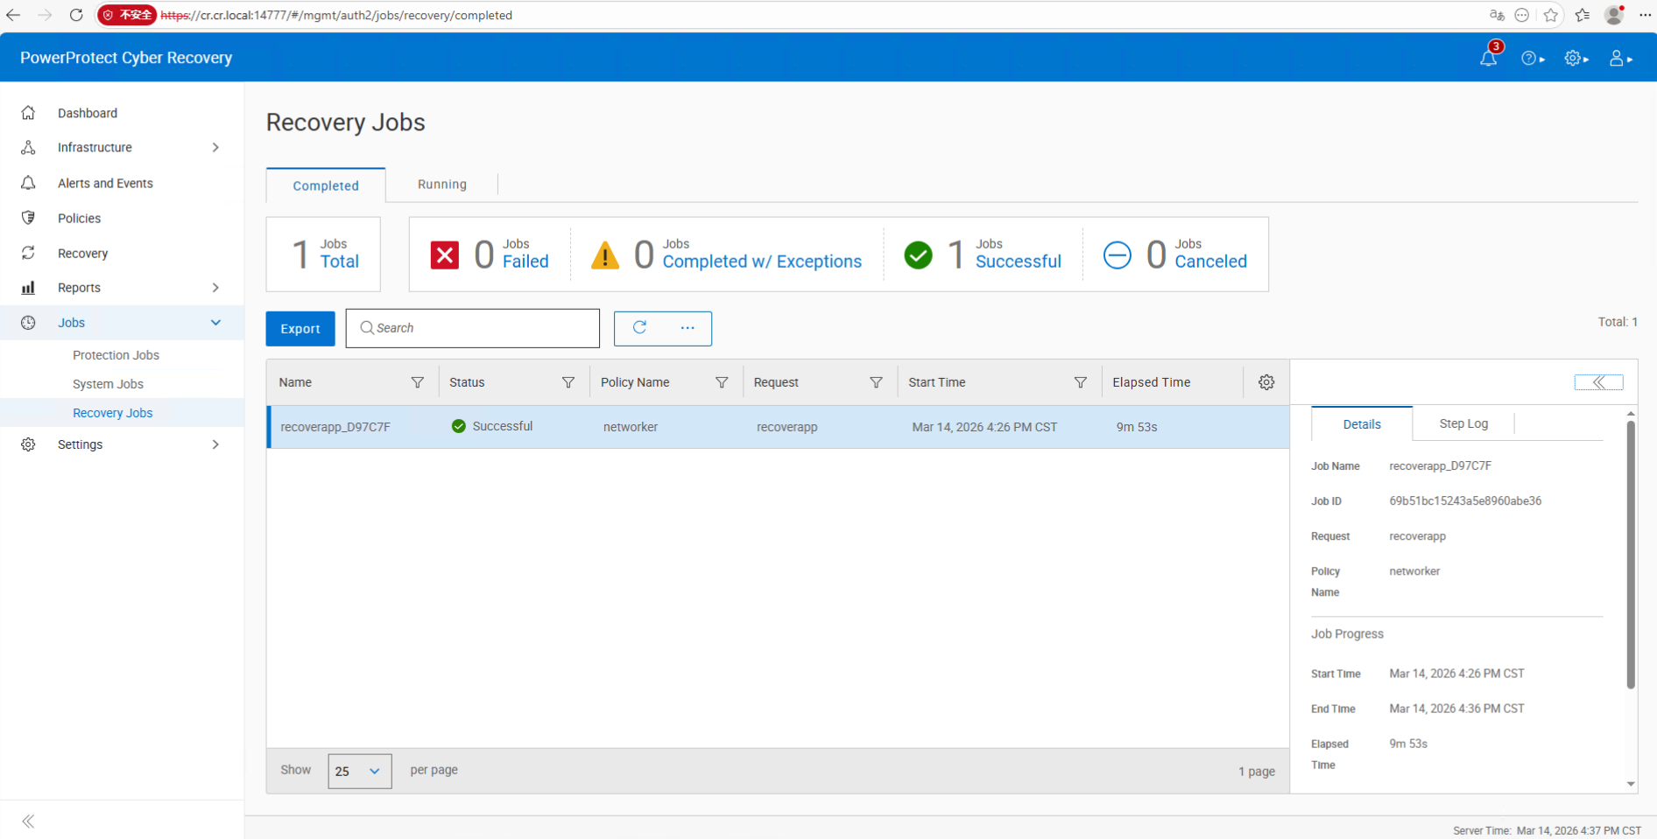This screenshot has width=1657, height=839.
Task: Click the Jobs Canceled circle icon
Action: coord(1118,255)
